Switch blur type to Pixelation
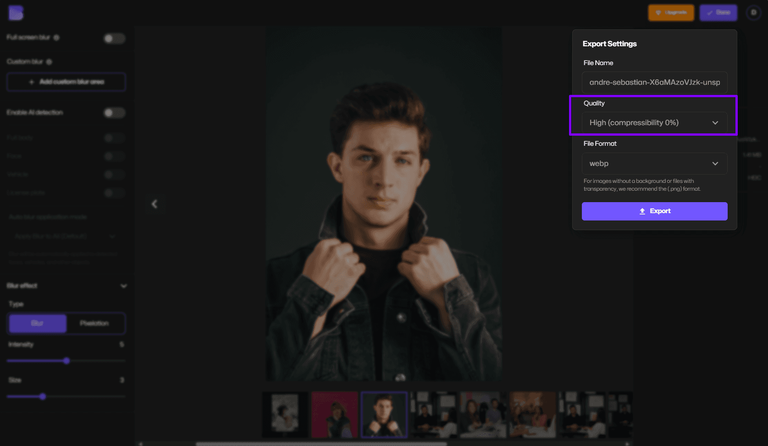Screen dimensions: 768x446 pyautogui.click(x=95, y=323)
